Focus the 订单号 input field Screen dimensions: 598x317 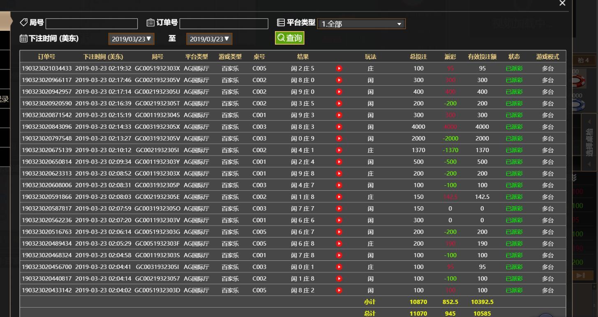point(224,23)
